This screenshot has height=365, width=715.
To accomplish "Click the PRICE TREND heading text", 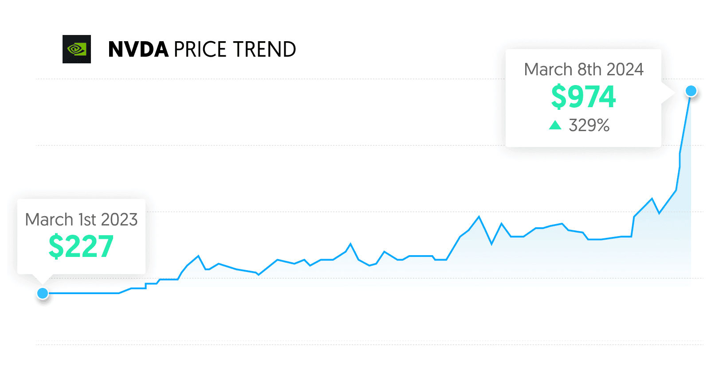I will [235, 49].
